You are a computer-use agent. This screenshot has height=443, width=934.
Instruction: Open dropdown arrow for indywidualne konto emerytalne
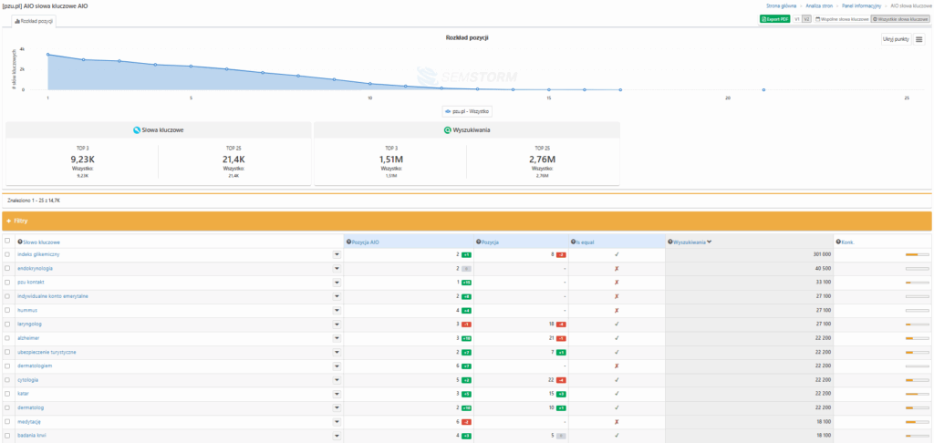pyautogui.click(x=337, y=296)
